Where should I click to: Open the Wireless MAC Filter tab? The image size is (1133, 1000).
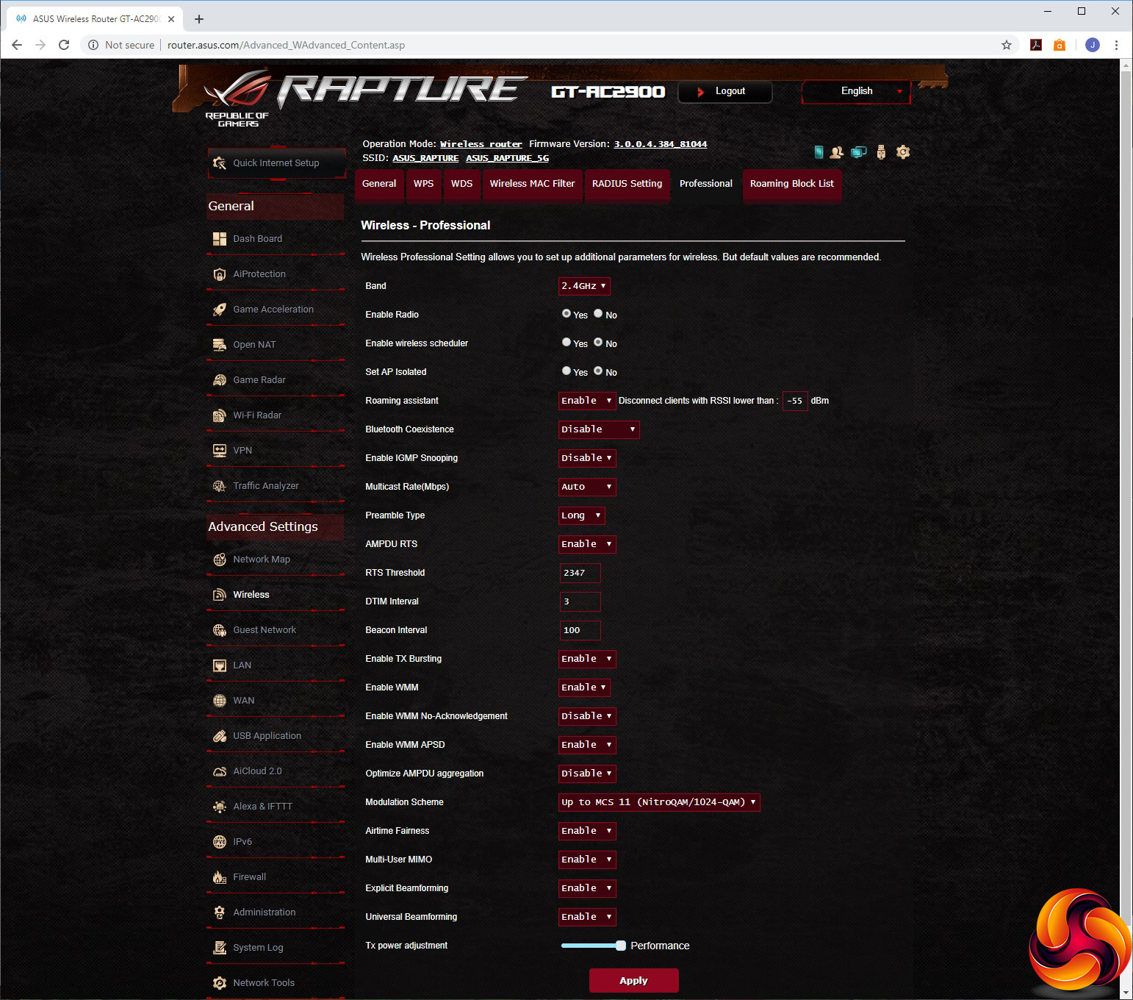[x=532, y=185]
